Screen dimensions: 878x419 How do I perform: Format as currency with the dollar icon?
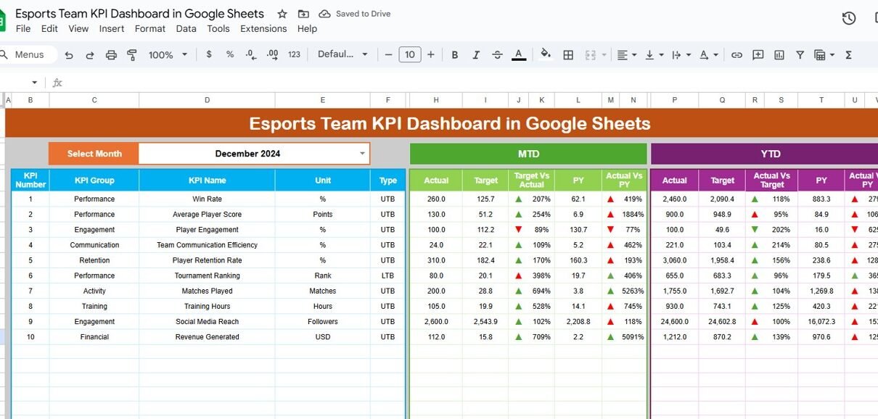point(209,54)
